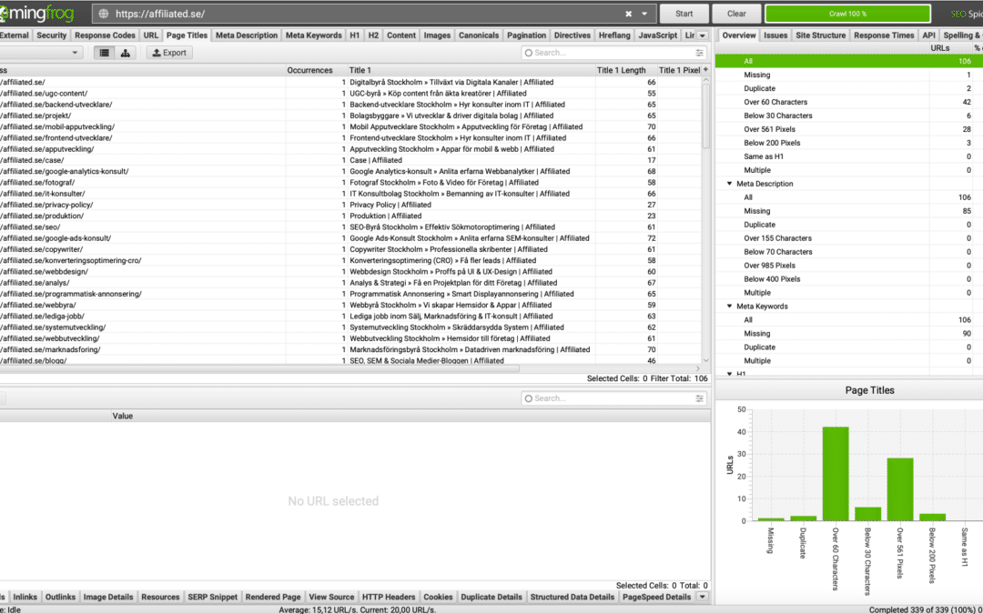Screen dimensions: 983x614
Task: Open the Security tab
Action: [51, 35]
